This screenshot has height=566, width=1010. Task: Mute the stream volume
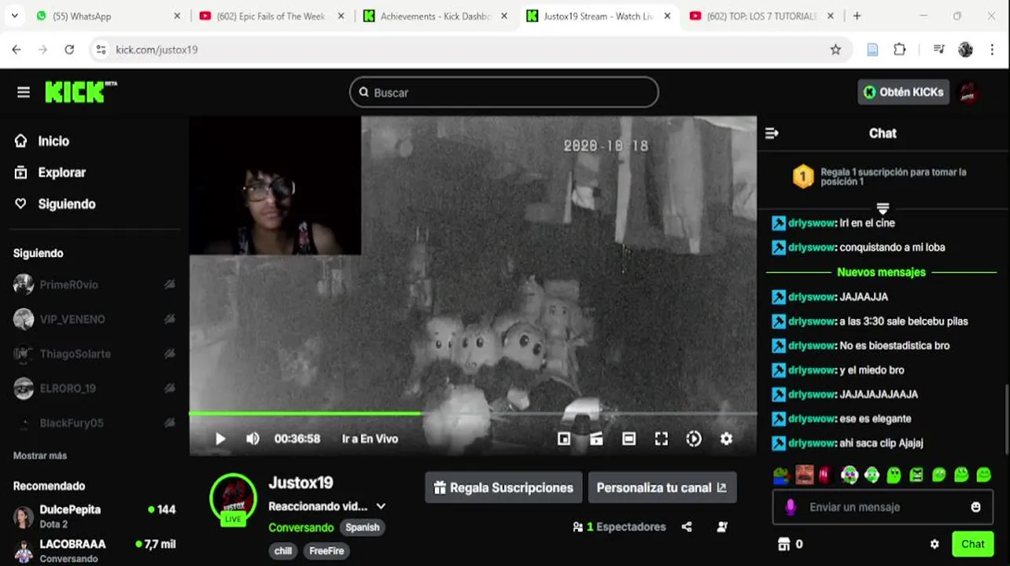click(252, 439)
